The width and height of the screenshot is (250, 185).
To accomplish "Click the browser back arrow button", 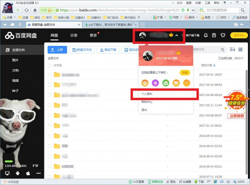I will (x=18, y=10).
